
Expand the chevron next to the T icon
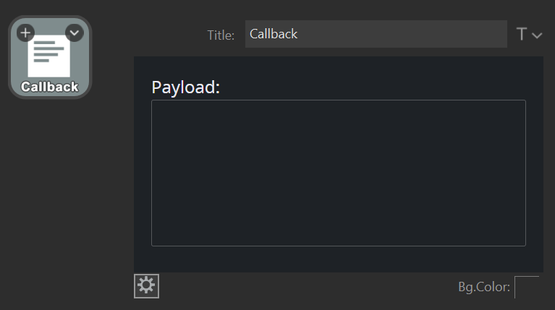pos(537,35)
